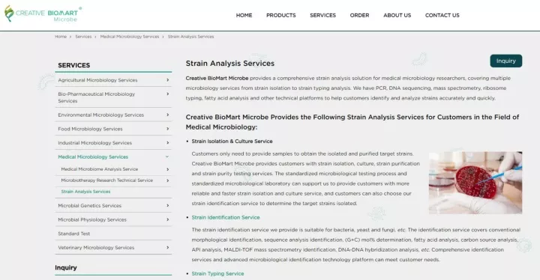Open the PRODUCTS menu item

(281, 16)
